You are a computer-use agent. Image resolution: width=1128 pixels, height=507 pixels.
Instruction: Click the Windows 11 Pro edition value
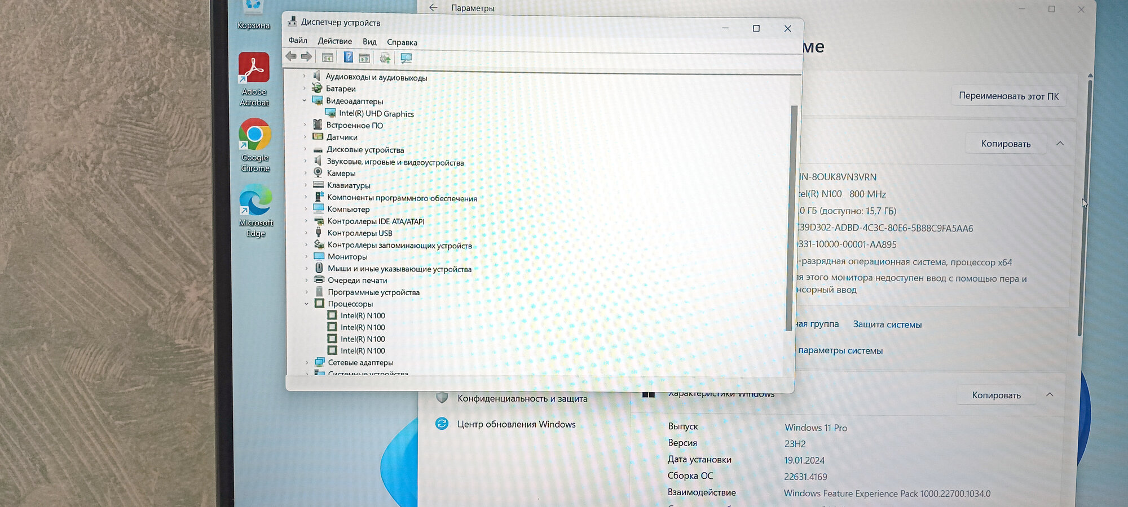[816, 428]
